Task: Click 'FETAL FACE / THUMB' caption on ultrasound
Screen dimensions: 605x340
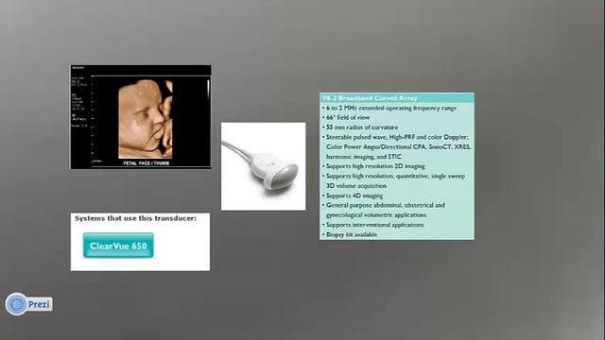Action: click(147, 163)
